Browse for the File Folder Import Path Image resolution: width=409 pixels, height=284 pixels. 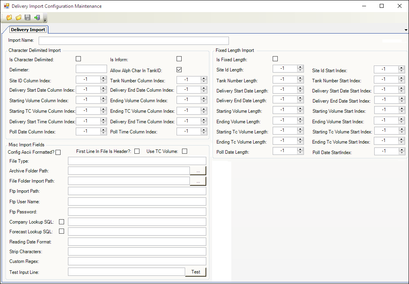point(198,181)
